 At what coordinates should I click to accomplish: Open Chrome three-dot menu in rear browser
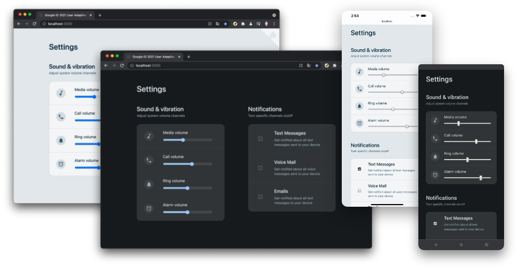pyautogui.click(x=274, y=24)
